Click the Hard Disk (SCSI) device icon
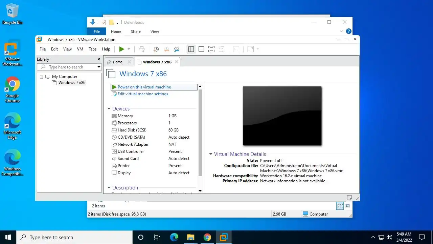 (114, 130)
